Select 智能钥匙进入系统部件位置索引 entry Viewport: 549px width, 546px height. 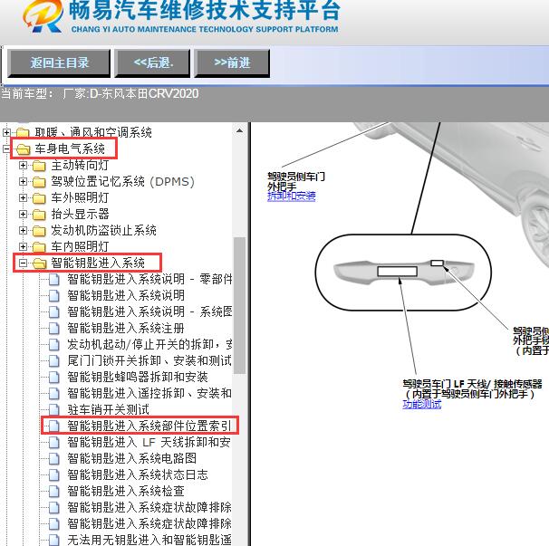(x=149, y=426)
